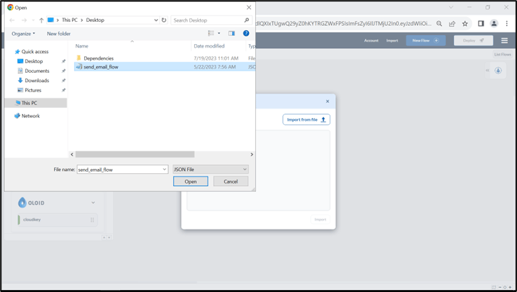The height and width of the screenshot is (292, 517).
Task: Open the help icon in file dialog
Action: (x=246, y=33)
